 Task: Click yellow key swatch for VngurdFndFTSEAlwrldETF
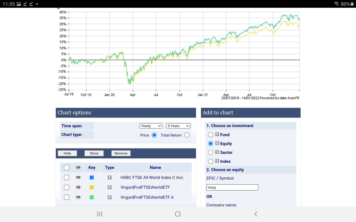click(x=92, y=187)
